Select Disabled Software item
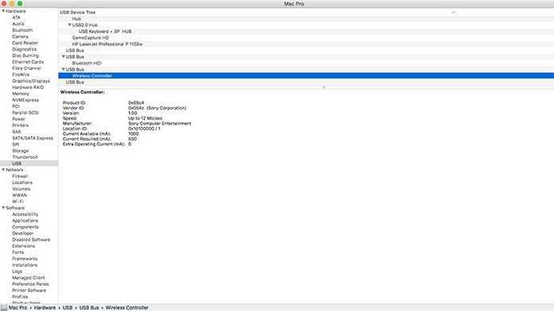Screen dimensions: 554x311 point(31,240)
